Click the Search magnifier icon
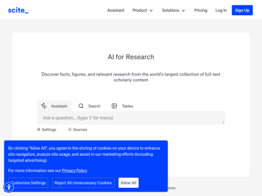 81,106
